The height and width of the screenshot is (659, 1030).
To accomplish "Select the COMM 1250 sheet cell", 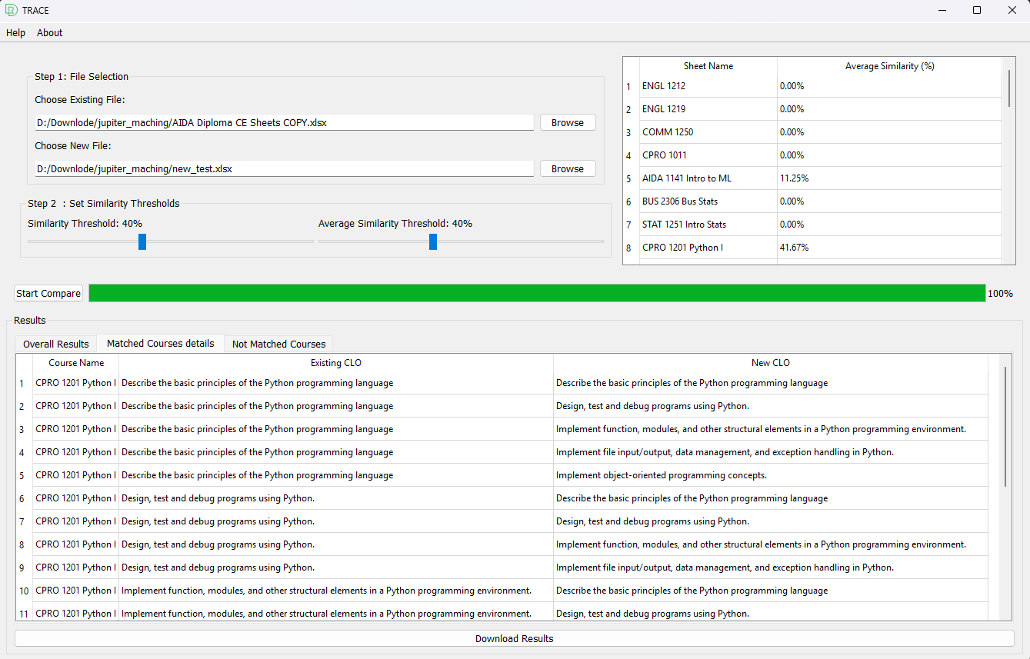I will [708, 132].
